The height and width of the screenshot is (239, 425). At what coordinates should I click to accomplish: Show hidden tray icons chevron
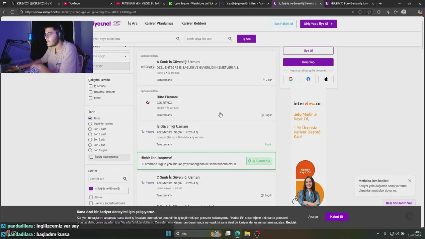[378, 234]
